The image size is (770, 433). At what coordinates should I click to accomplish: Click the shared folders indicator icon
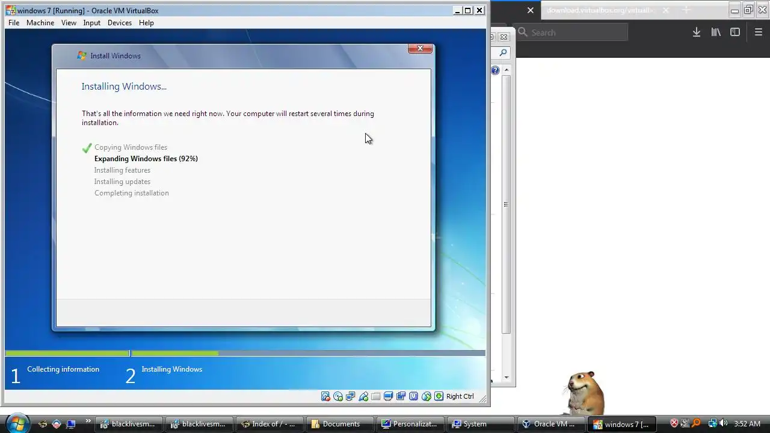pos(376,396)
